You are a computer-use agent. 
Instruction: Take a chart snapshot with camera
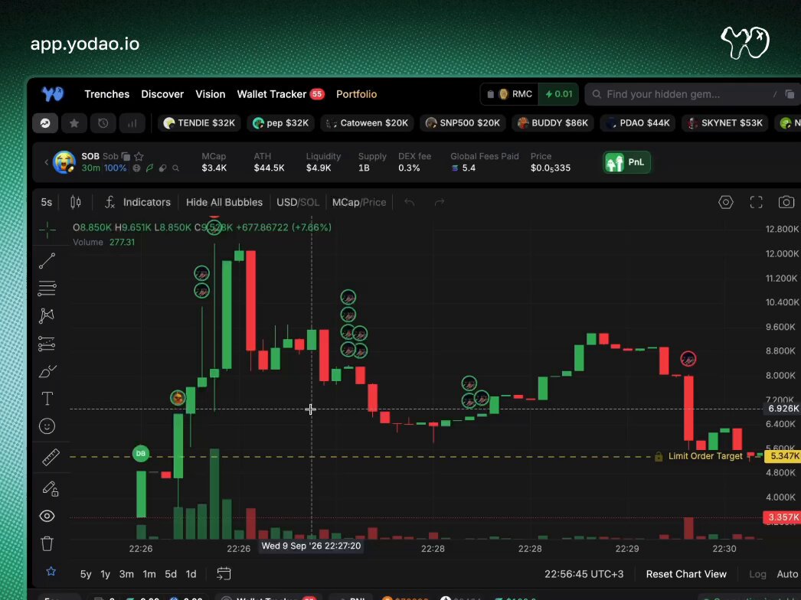click(x=786, y=202)
